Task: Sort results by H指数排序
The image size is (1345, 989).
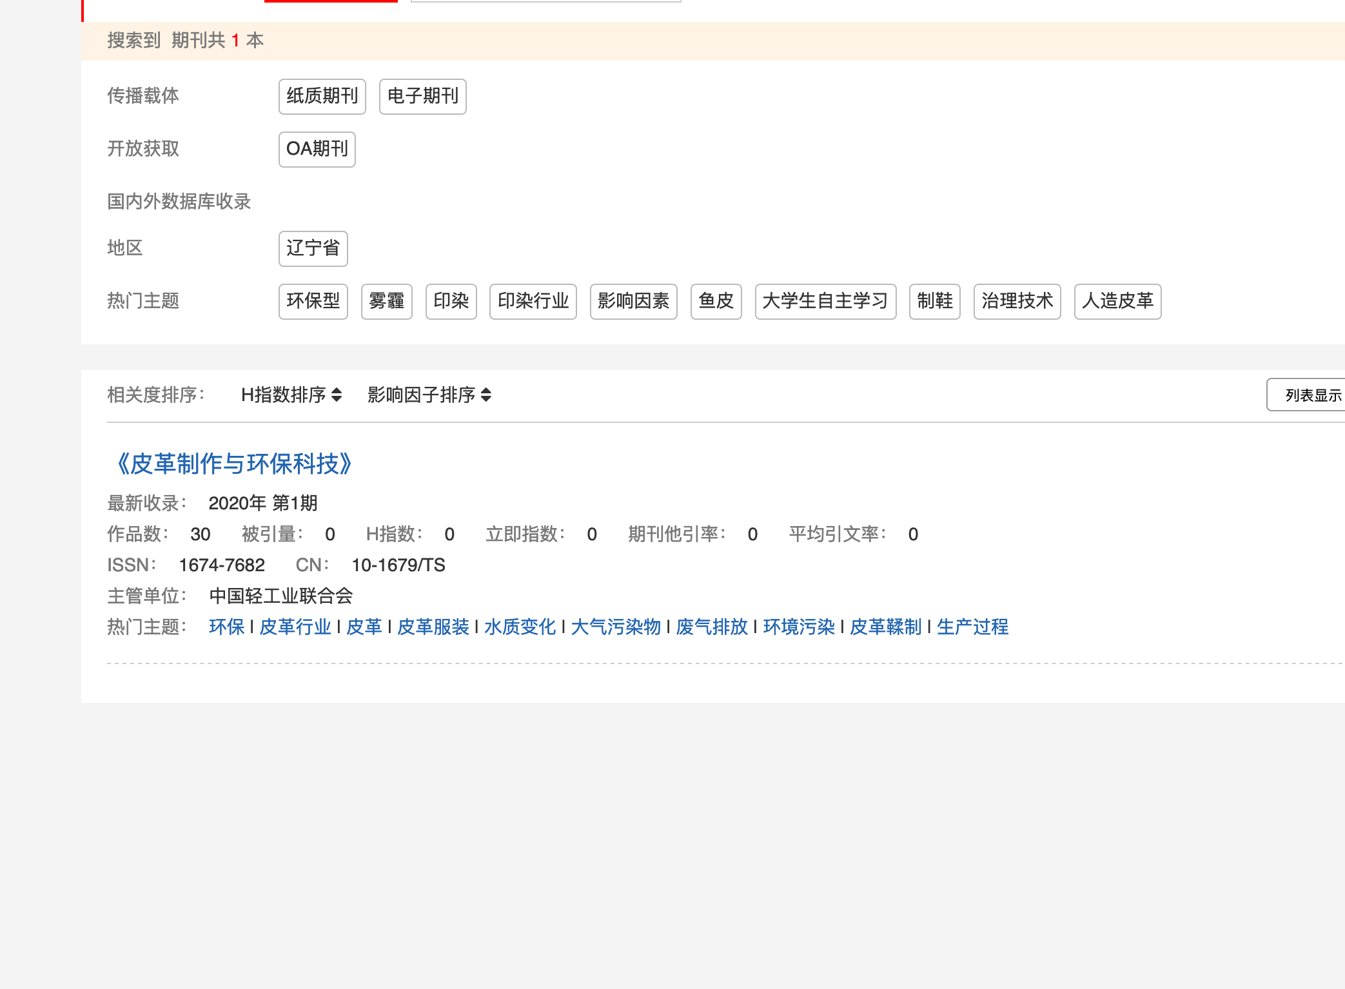Action: [291, 395]
